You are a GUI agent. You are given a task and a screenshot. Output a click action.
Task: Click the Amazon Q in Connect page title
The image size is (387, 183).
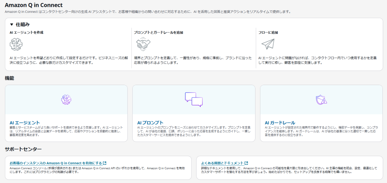pos(34,5)
